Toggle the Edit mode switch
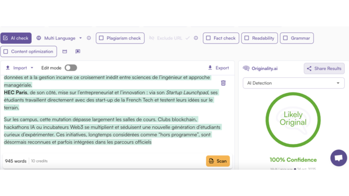349x196 pixels. tap(71, 68)
